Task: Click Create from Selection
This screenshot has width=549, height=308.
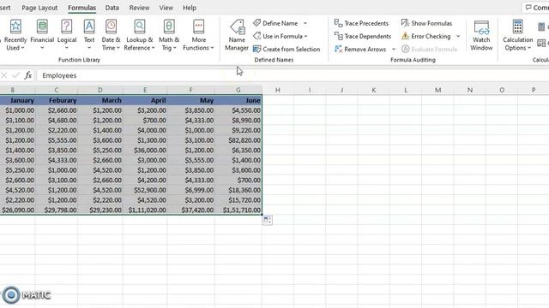Action: point(287,50)
